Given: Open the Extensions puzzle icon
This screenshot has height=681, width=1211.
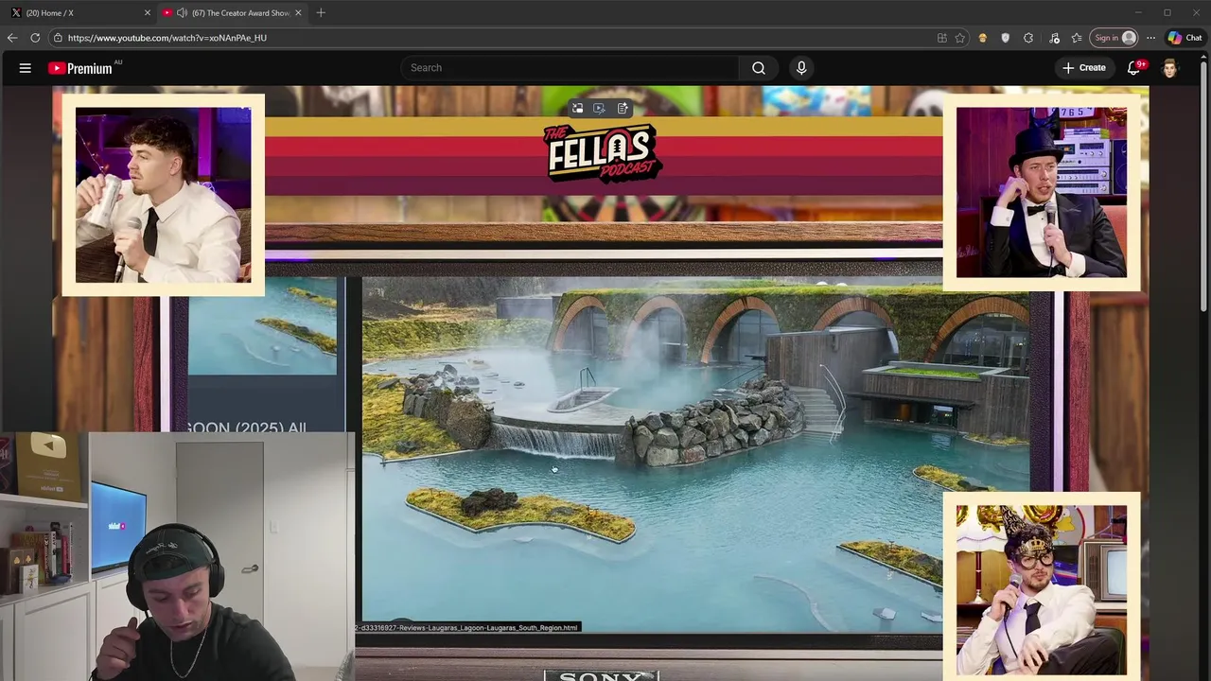Looking at the screenshot, I should click(x=1028, y=38).
